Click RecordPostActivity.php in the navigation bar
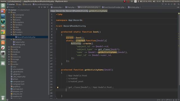The height and width of the screenshot is (101, 180). pyautogui.click(x=43, y=4)
